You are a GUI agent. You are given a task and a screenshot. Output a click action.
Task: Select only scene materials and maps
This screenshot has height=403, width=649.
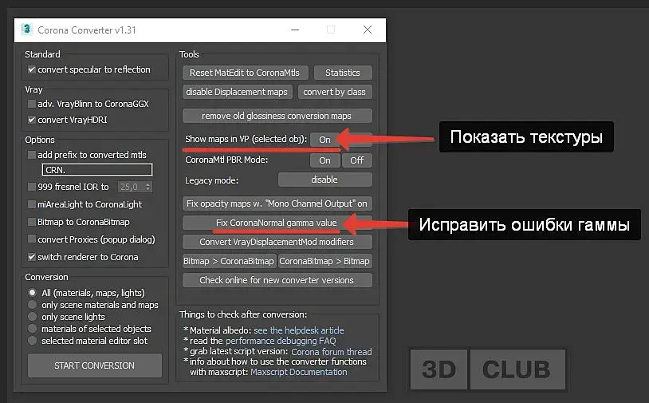[x=32, y=304]
